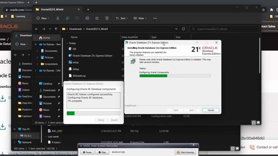Open Desktop pinned in quick access
This screenshot has width=278, height=156.
point(47,84)
